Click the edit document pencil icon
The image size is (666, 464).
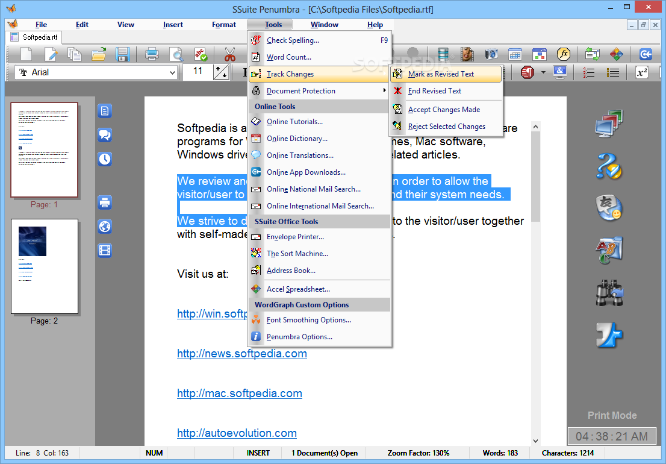tap(51, 54)
